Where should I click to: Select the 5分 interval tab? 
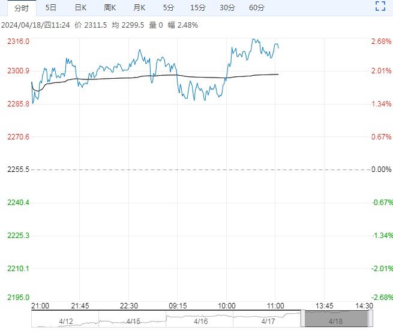pos(169,8)
